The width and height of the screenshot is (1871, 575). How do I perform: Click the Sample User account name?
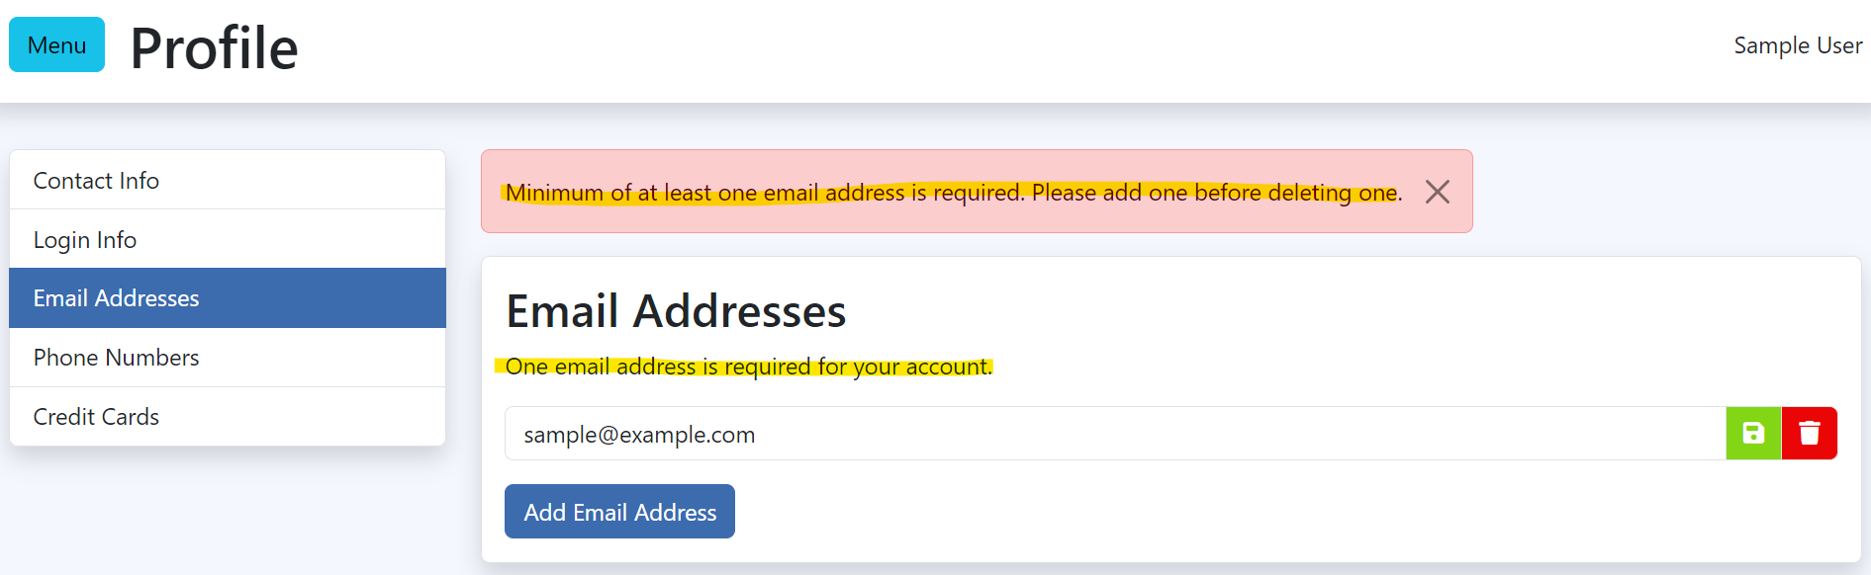pos(1797,45)
